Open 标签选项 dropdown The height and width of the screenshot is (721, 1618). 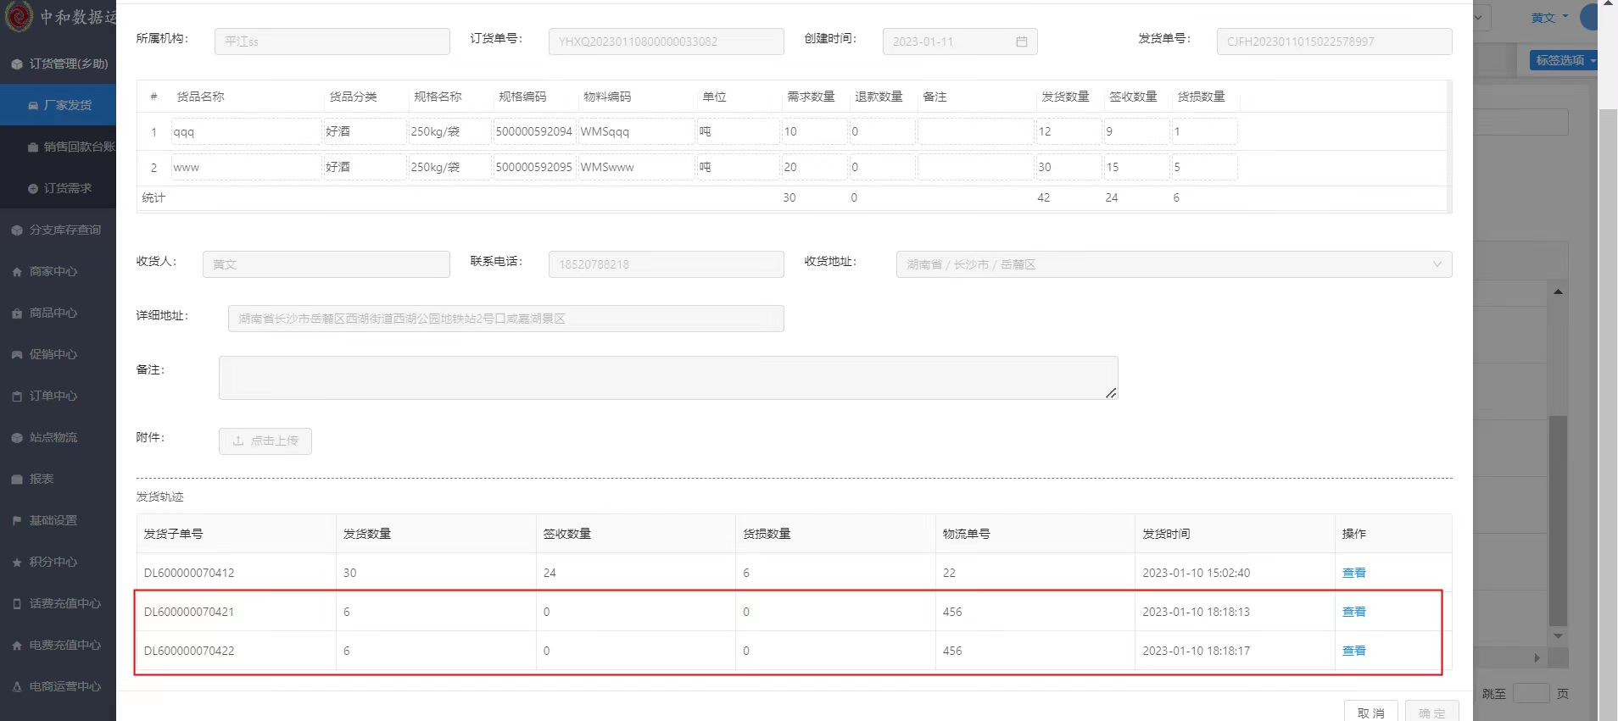[x=1565, y=60]
